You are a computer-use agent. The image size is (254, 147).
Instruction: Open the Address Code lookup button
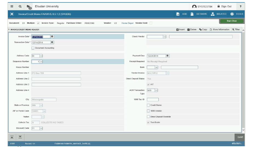point(41,56)
